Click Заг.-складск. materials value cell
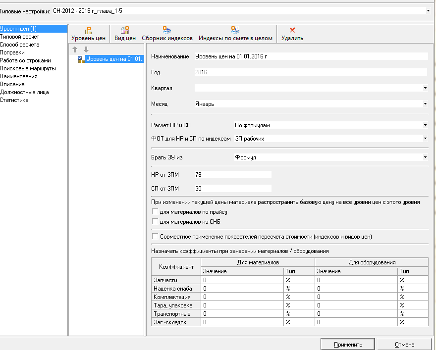Screen dimensions: 436x350 pyautogui.click(x=242, y=322)
